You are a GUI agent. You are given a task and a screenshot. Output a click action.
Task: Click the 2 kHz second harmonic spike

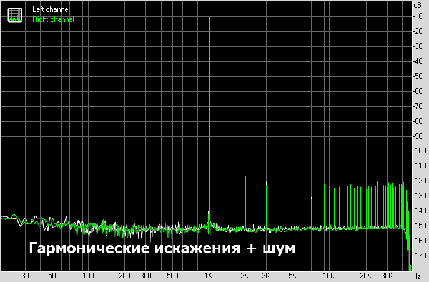point(245,202)
